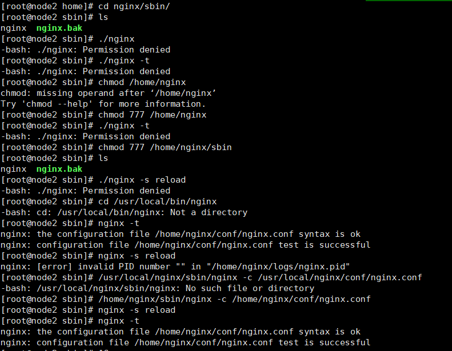The width and height of the screenshot is (452, 351).
Task: Click first 'syntax is ok' output line
Action: point(180,234)
